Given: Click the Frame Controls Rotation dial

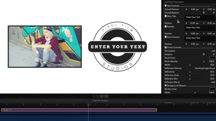Looking at the screenshot, I should tap(204, 54).
